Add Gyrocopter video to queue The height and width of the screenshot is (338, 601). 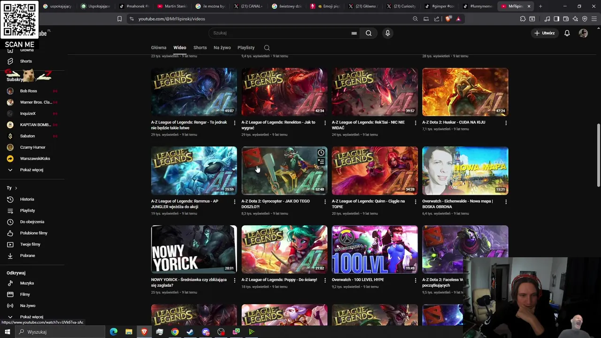(x=321, y=162)
